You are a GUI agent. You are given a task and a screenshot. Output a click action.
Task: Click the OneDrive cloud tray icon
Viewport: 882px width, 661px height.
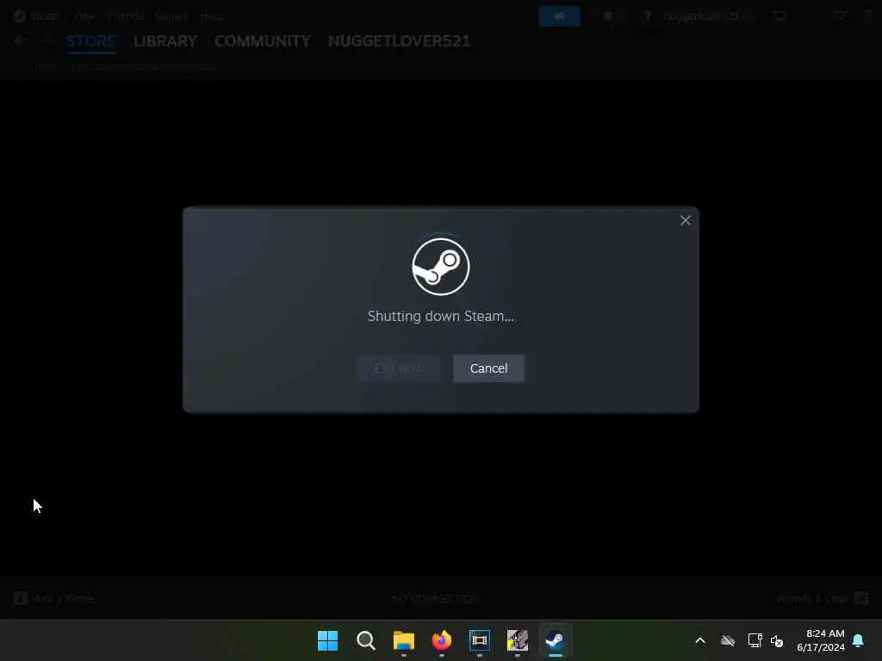coord(728,640)
